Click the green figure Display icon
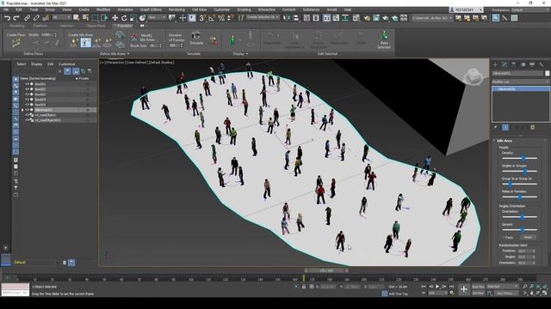 click(x=232, y=40)
